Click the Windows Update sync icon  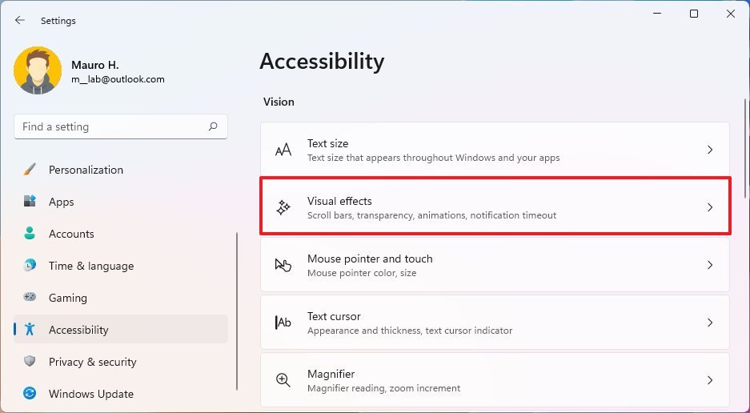tap(30, 393)
